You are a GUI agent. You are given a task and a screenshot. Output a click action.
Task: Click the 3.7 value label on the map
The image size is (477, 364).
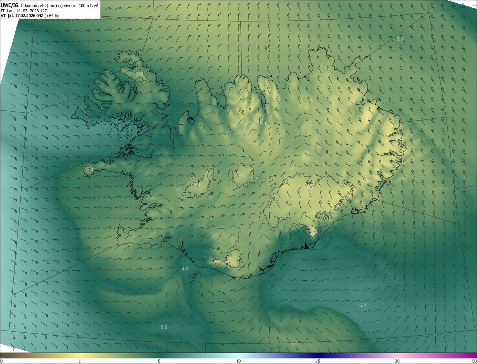[x=254, y=179]
